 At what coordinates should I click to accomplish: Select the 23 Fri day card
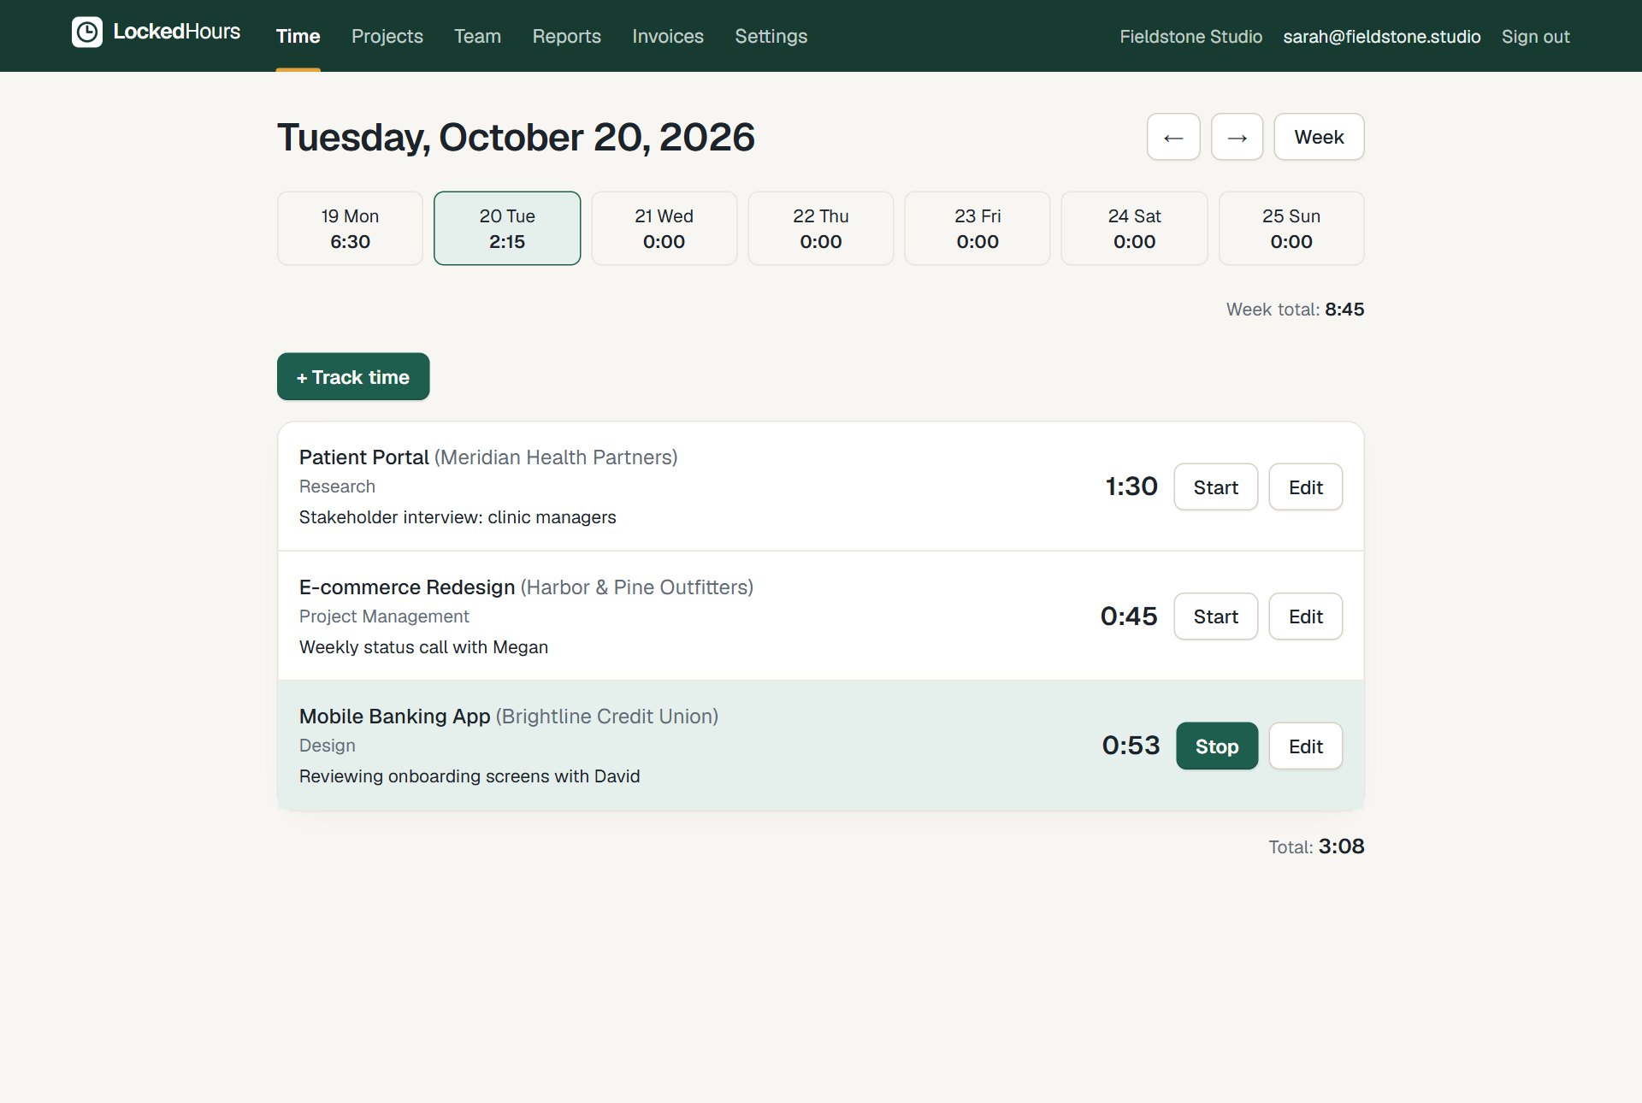coord(978,228)
